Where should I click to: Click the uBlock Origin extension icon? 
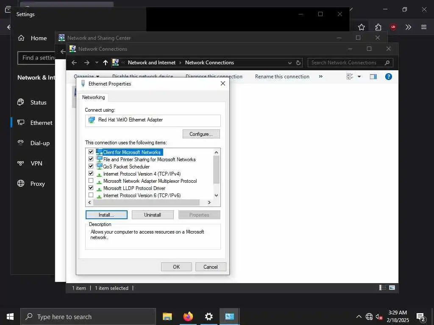point(393,27)
